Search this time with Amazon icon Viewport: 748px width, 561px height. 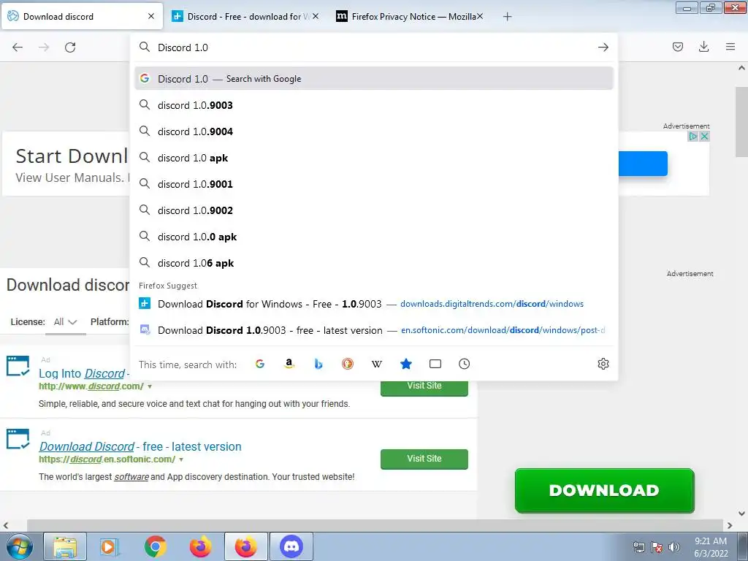[289, 364]
